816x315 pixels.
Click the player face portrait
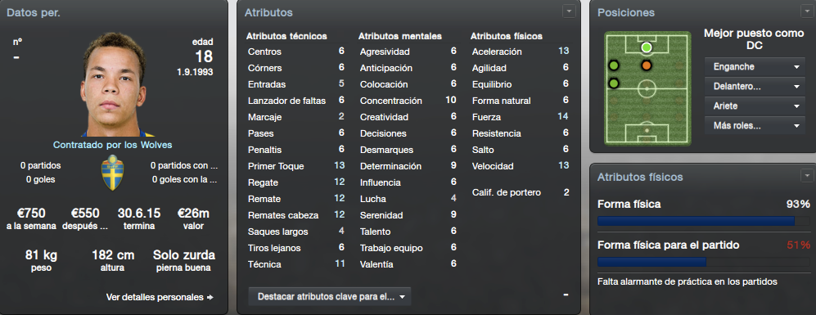(114, 84)
